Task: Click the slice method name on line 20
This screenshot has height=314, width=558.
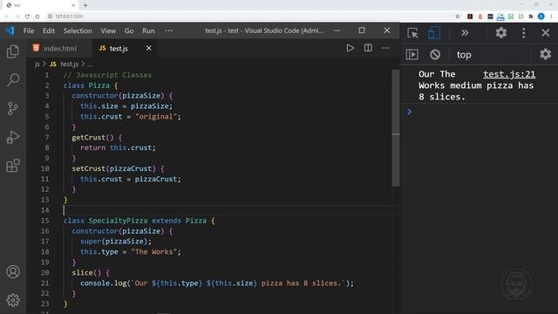Action: 82,273
